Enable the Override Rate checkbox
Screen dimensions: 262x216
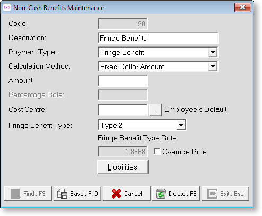pos(157,152)
